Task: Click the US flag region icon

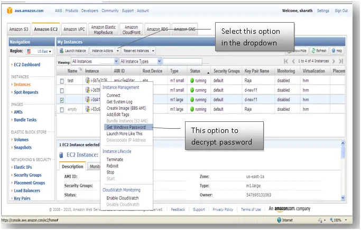Action: point(29,51)
